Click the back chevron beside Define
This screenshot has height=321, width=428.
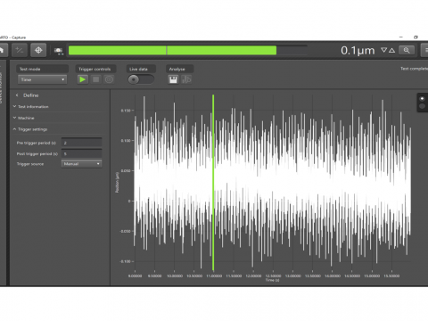pos(17,95)
